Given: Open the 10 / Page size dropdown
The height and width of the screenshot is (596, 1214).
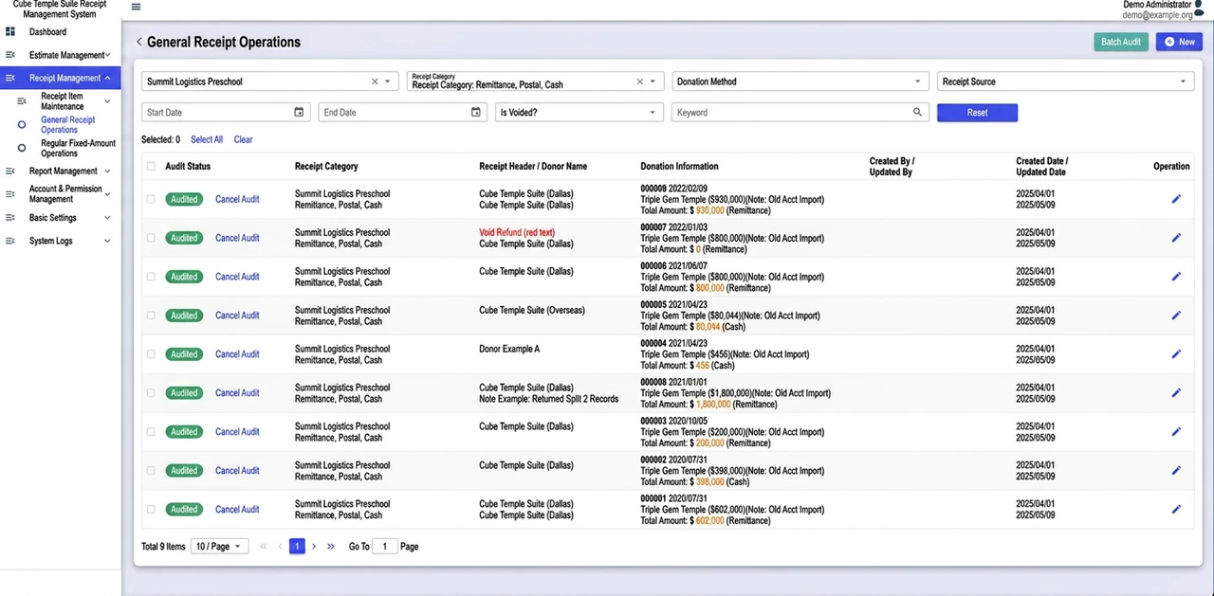Looking at the screenshot, I should point(220,546).
